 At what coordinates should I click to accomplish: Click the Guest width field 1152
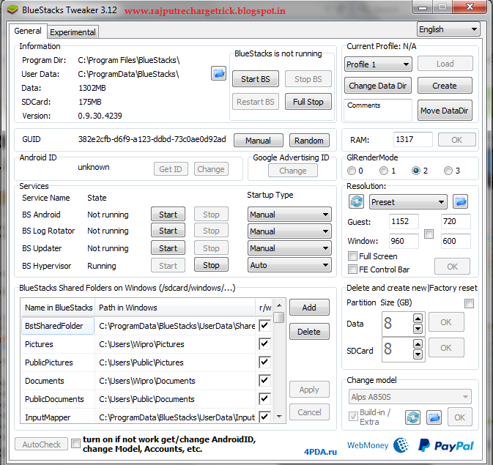404,221
